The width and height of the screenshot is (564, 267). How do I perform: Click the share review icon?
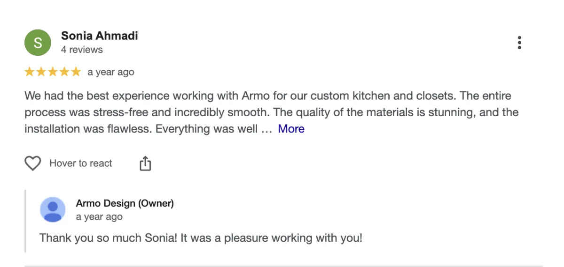pos(145,163)
